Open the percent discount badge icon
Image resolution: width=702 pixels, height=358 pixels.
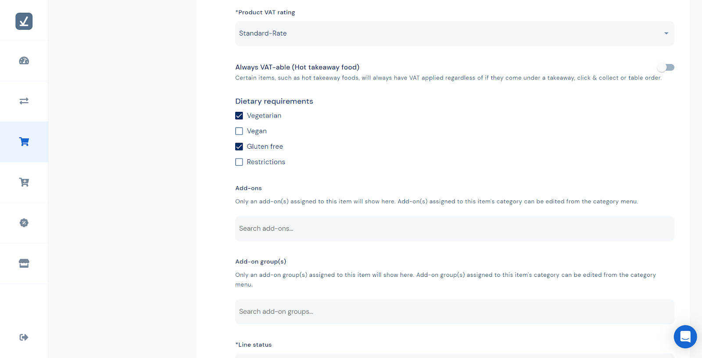point(24,223)
